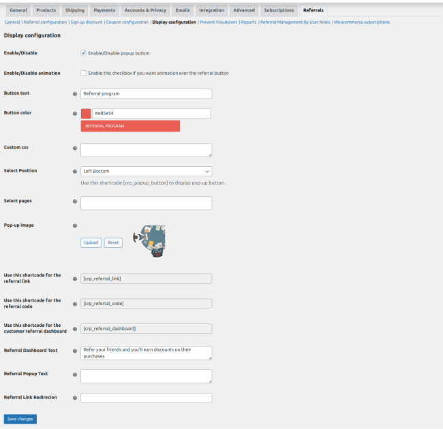Click the pop-up image thumbnail preview
The width and height of the screenshot is (443, 429).
point(150,240)
